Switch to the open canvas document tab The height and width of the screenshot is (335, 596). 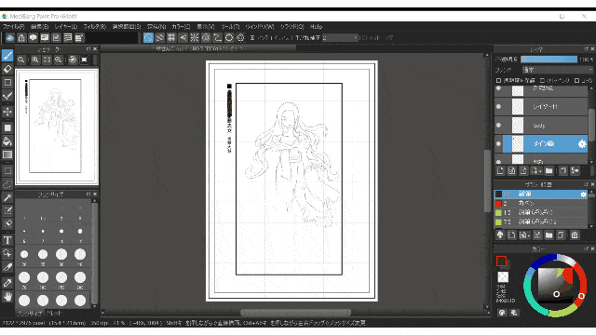pos(197,48)
